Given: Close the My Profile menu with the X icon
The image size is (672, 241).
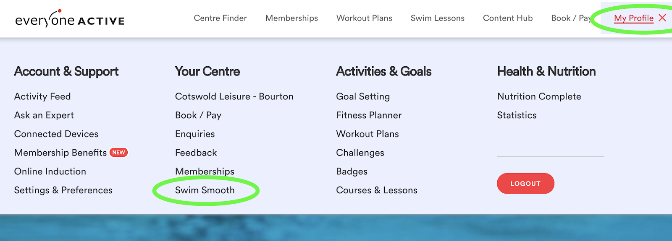Looking at the screenshot, I should [662, 18].
